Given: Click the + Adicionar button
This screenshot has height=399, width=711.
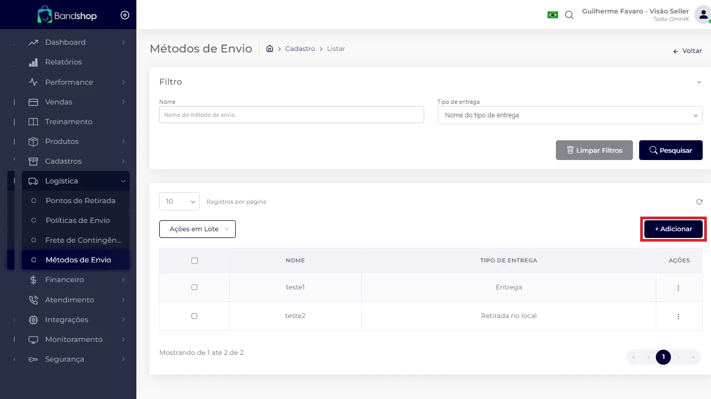Looking at the screenshot, I should click(673, 229).
